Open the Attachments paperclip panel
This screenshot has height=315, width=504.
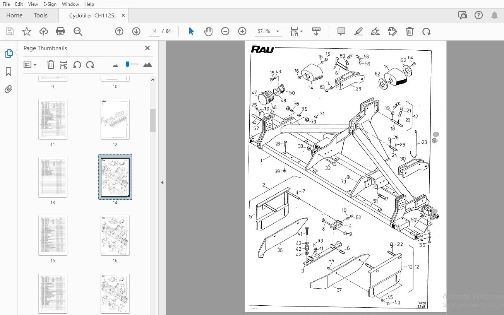coord(9,89)
